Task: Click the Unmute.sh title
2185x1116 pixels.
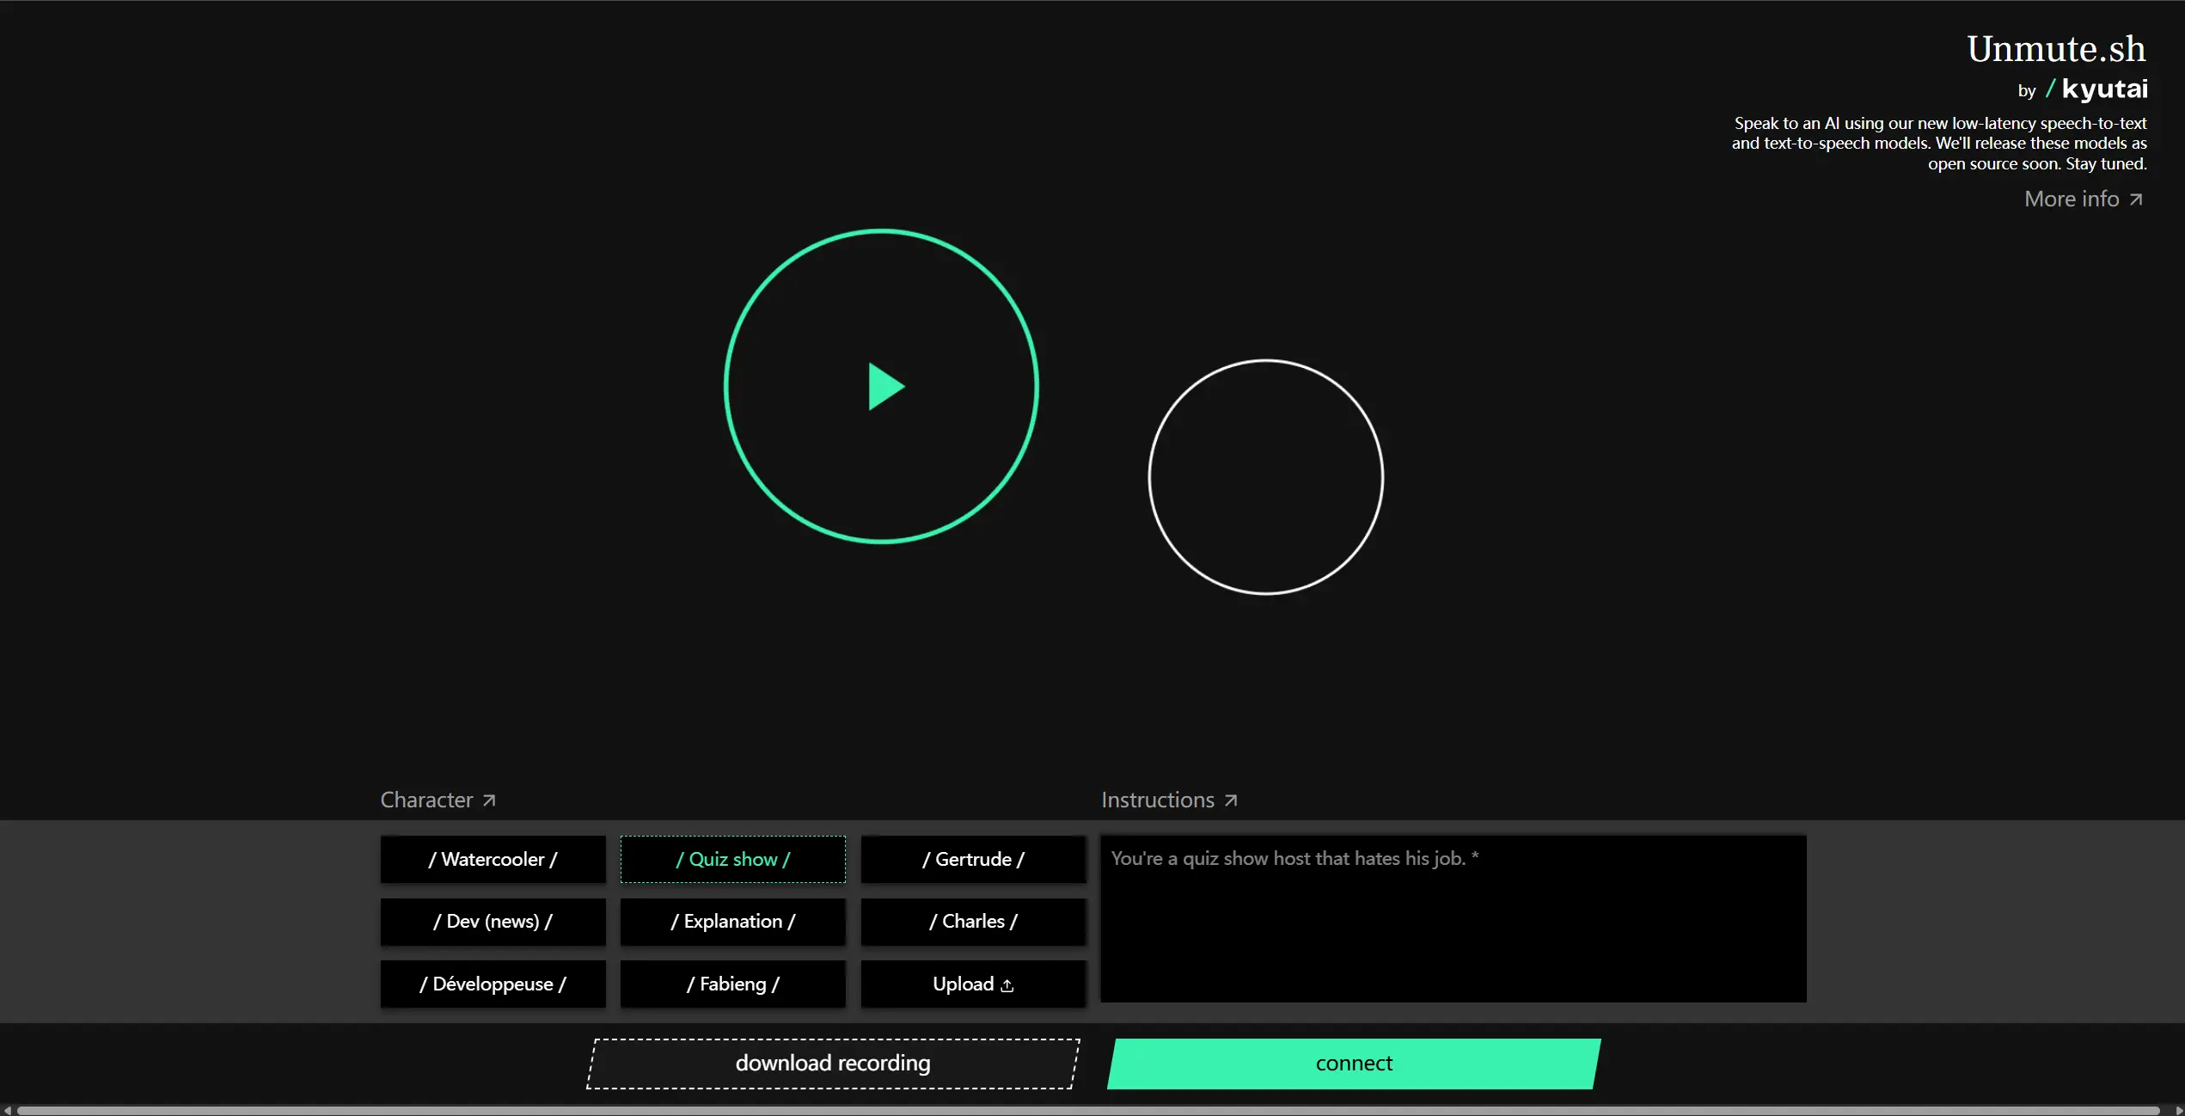Action: [x=2056, y=48]
